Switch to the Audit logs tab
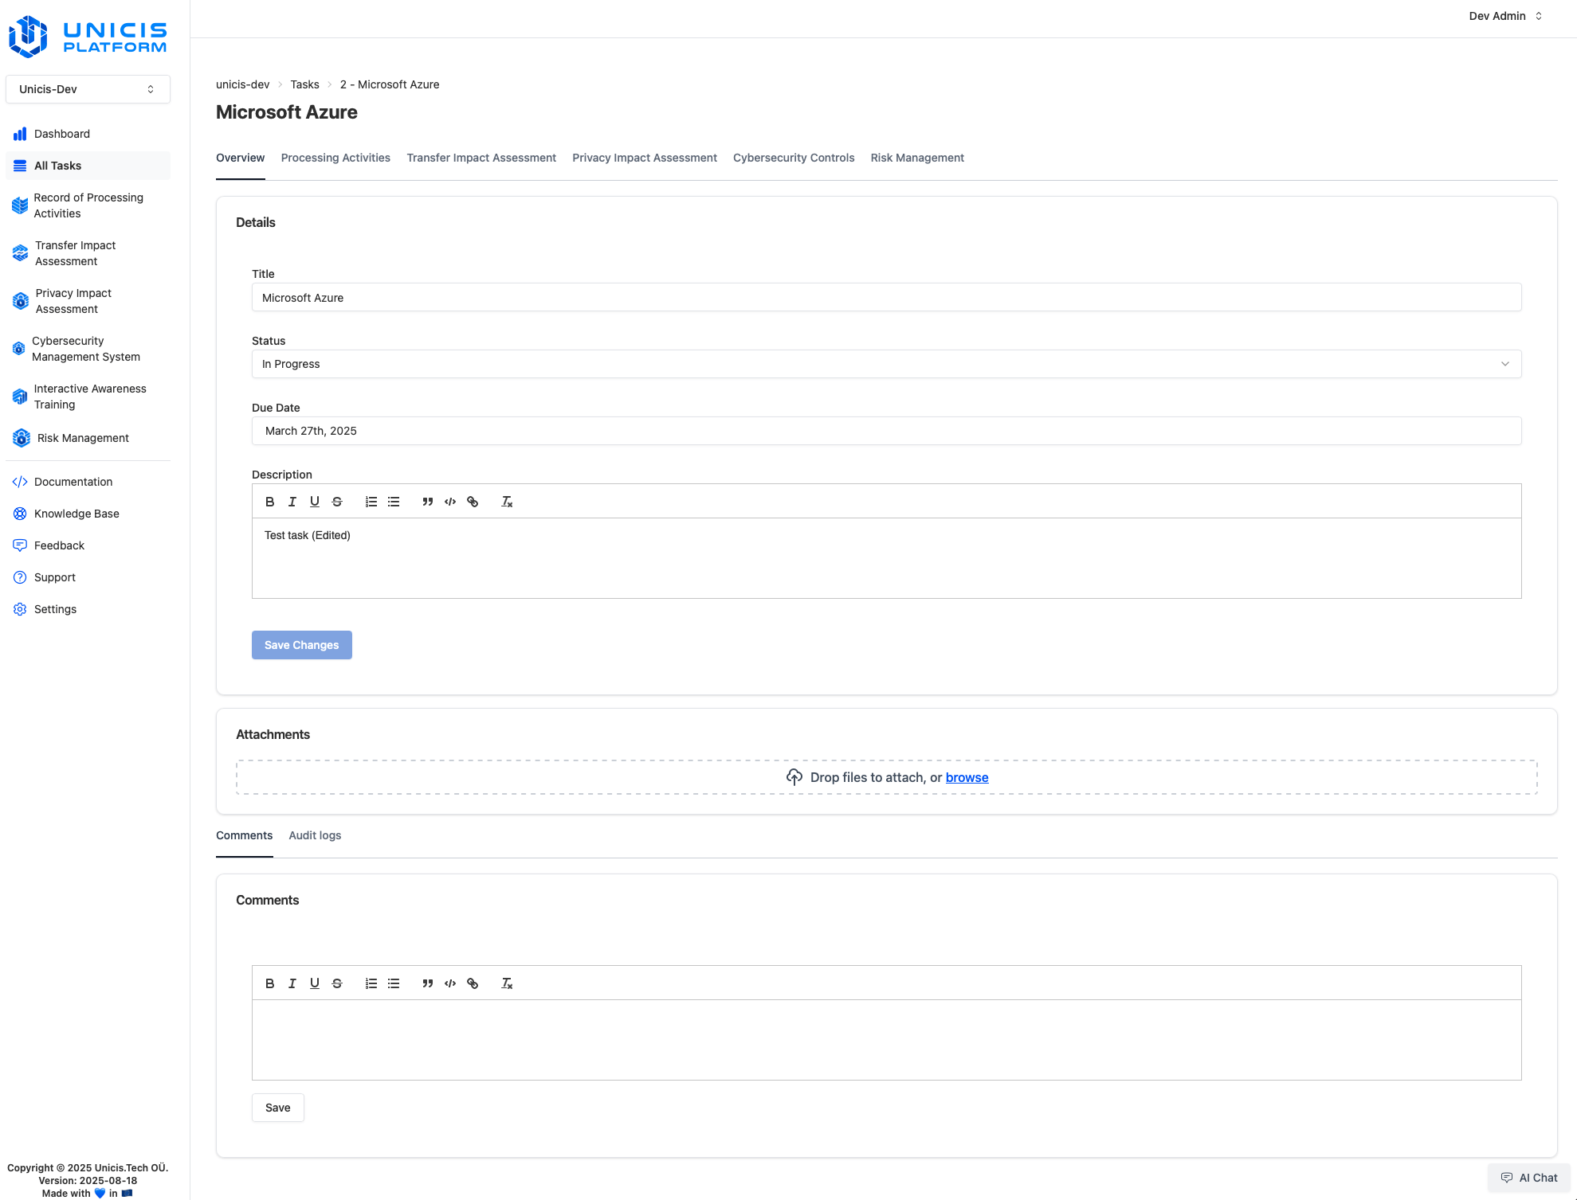 pyautogui.click(x=315, y=835)
